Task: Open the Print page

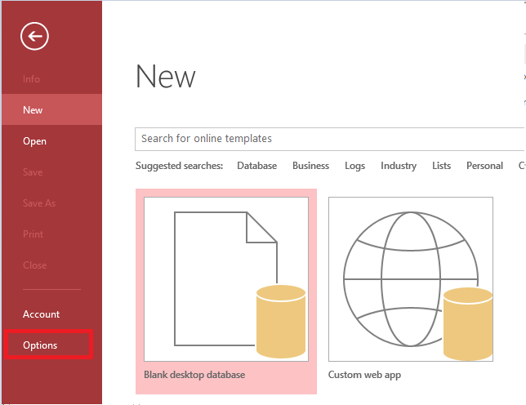Action: 33,234
